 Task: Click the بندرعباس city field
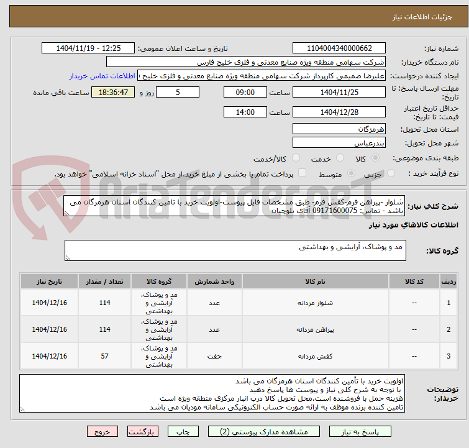(339, 142)
